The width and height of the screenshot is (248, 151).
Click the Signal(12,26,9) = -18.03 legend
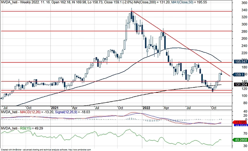(72, 112)
